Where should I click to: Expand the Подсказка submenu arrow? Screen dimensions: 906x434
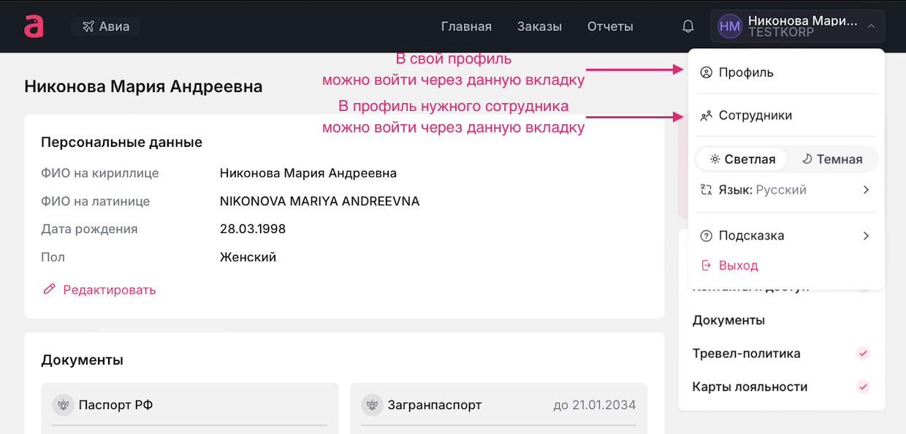(866, 236)
